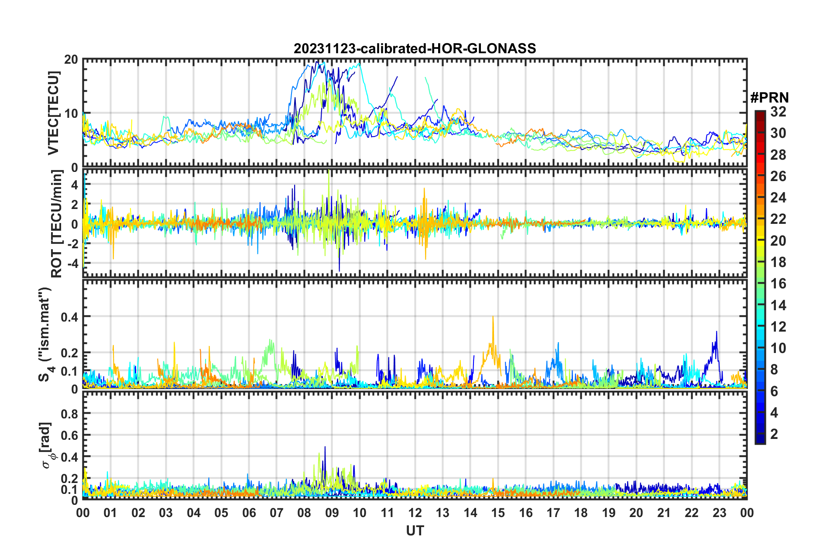
Task: Click x-axis tick label 09
Action: click(332, 513)
